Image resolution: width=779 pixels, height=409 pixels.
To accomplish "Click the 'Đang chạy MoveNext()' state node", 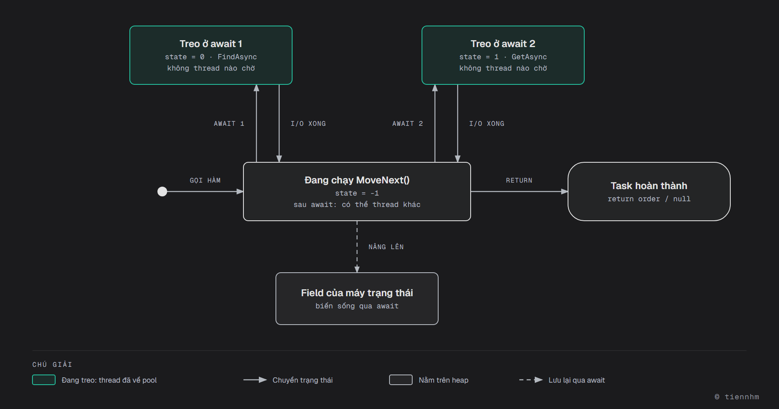I will pos(357,192).
